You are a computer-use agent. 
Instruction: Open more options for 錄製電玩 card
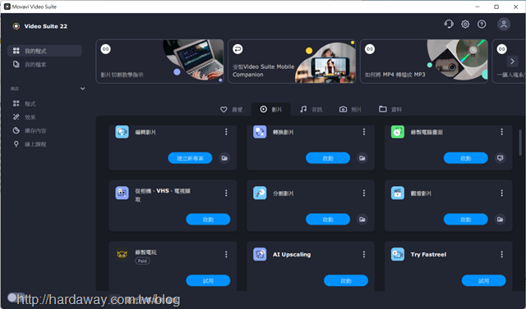pyautogui.click(x=226, y=254)
